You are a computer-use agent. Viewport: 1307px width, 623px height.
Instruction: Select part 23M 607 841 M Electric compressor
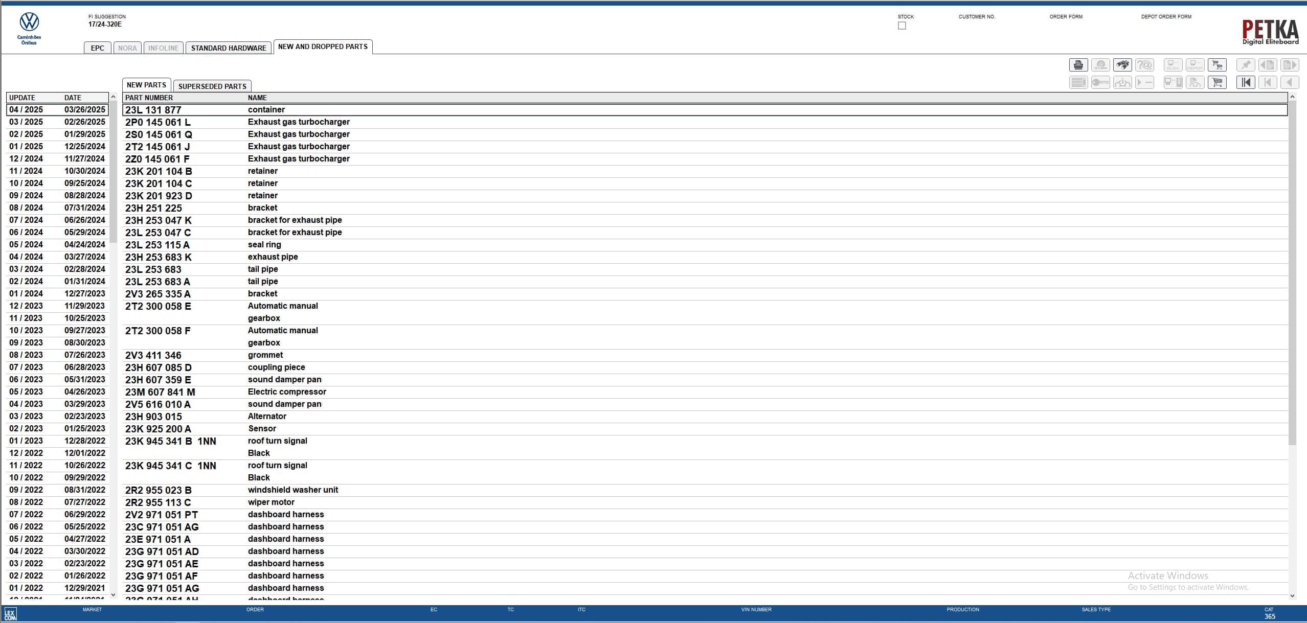[x=286, y=391]
